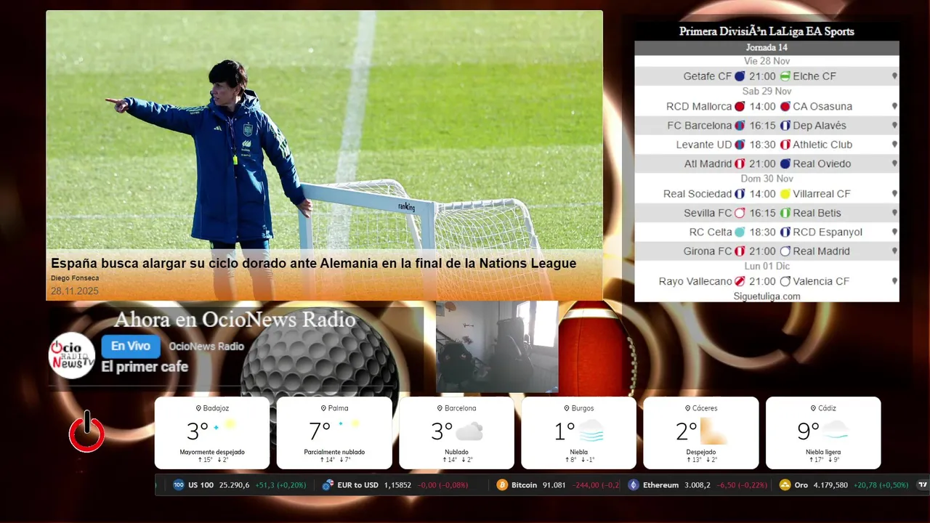
Task: Click the Athletic Club crest
Action: (x=785, y=145)
